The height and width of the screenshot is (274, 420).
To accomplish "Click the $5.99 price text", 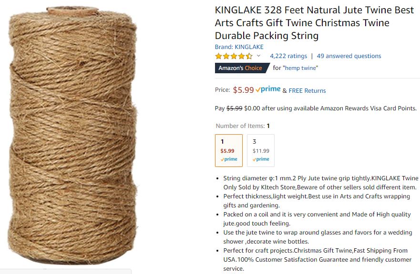I will [x=243, y=89].
